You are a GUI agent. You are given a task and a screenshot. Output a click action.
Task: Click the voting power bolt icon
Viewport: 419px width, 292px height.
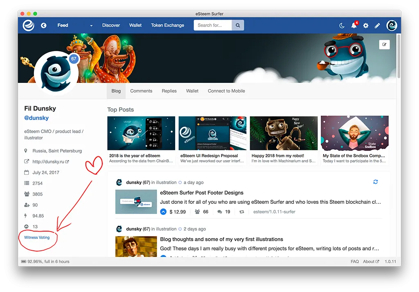pos(26,216)
